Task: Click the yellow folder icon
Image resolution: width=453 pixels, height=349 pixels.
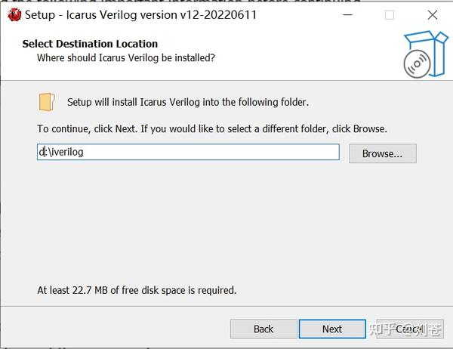Action: [47, 102]
